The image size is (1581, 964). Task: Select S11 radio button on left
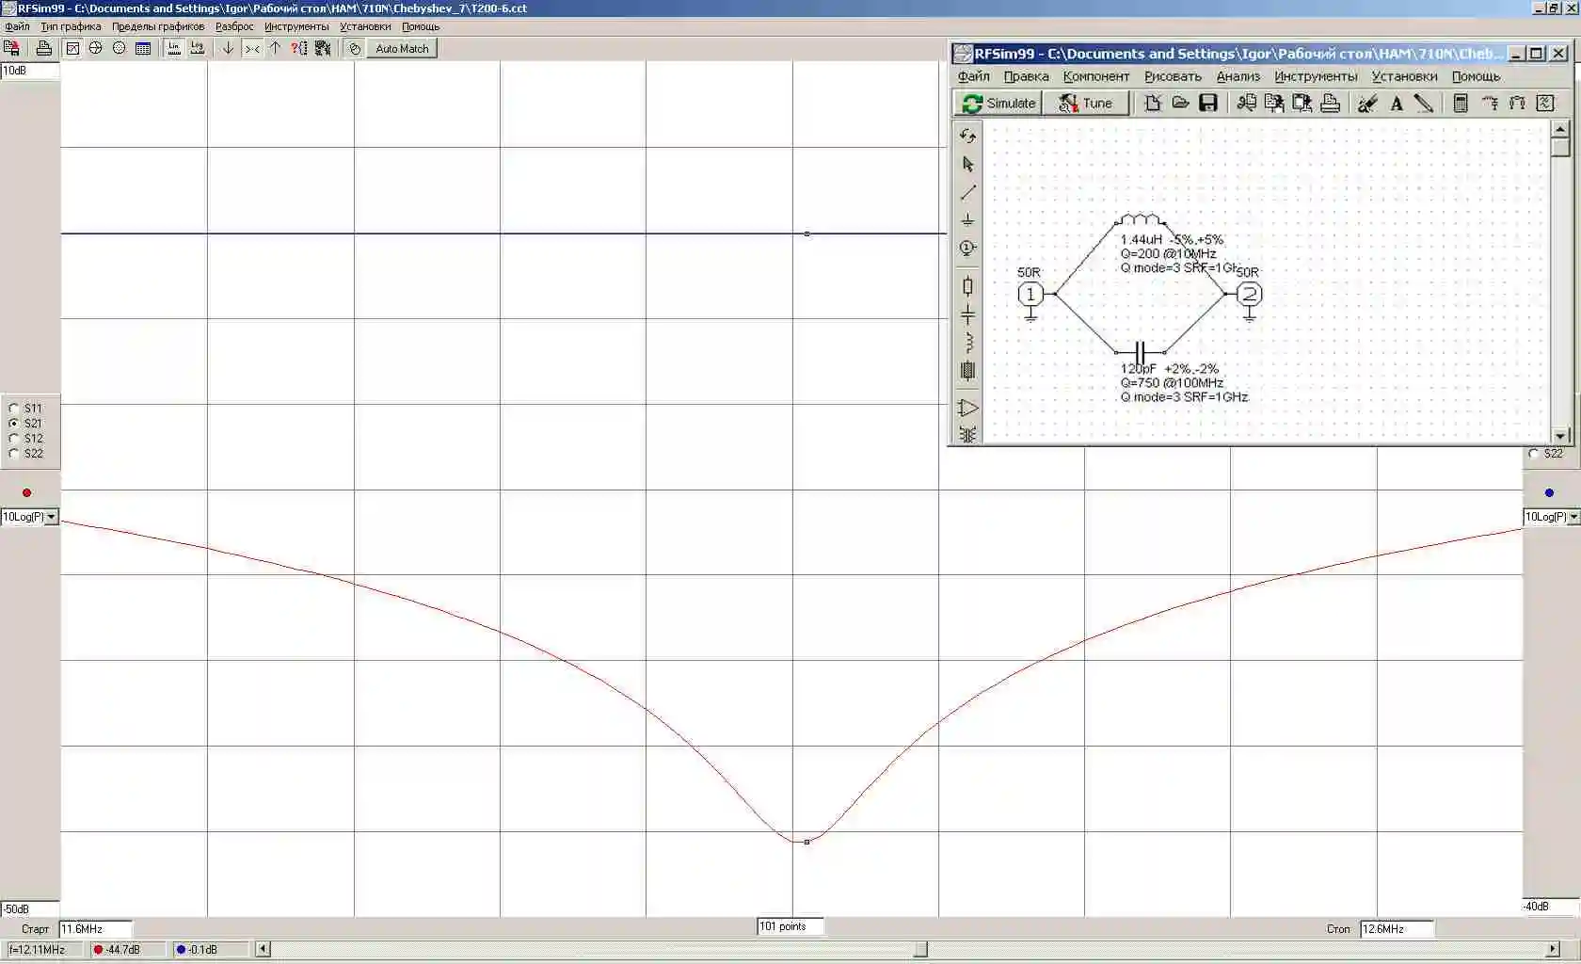[x=14, y=409]
